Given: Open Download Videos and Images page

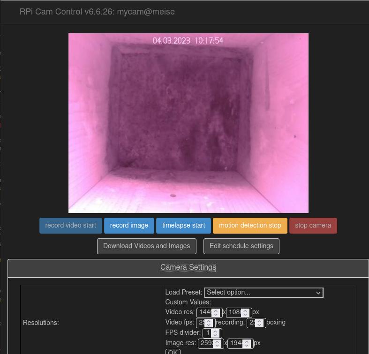Looking at the screenshot, I should [x=146, y=246].
